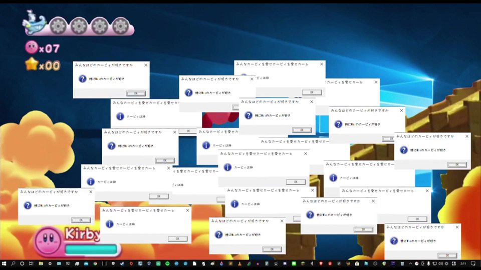Close the dialog above the Kirby portrait
The height and width of the screenshot is (270, 481).
pyautogui.click(x=91, y=191)
